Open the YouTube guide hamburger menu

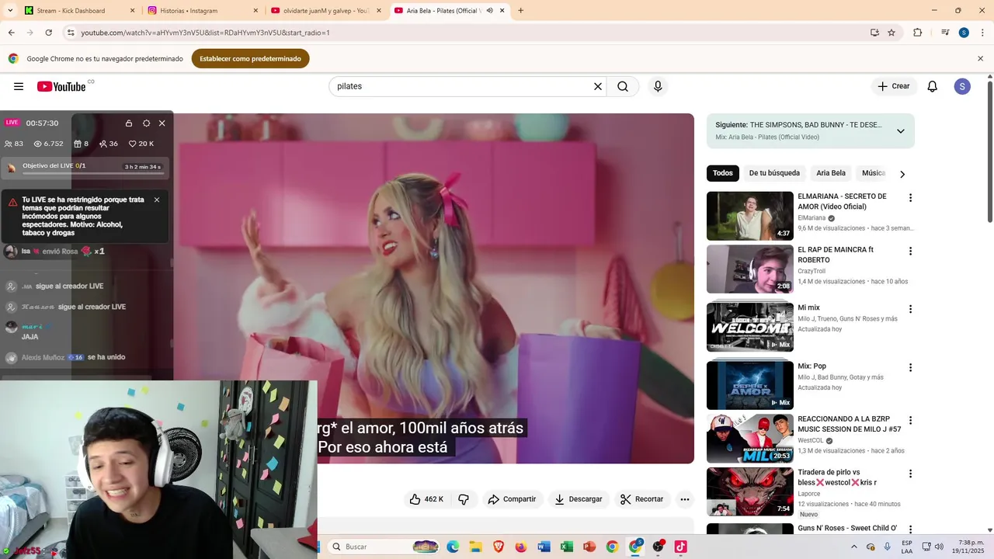pyautogui.click(x=19, y=86)
